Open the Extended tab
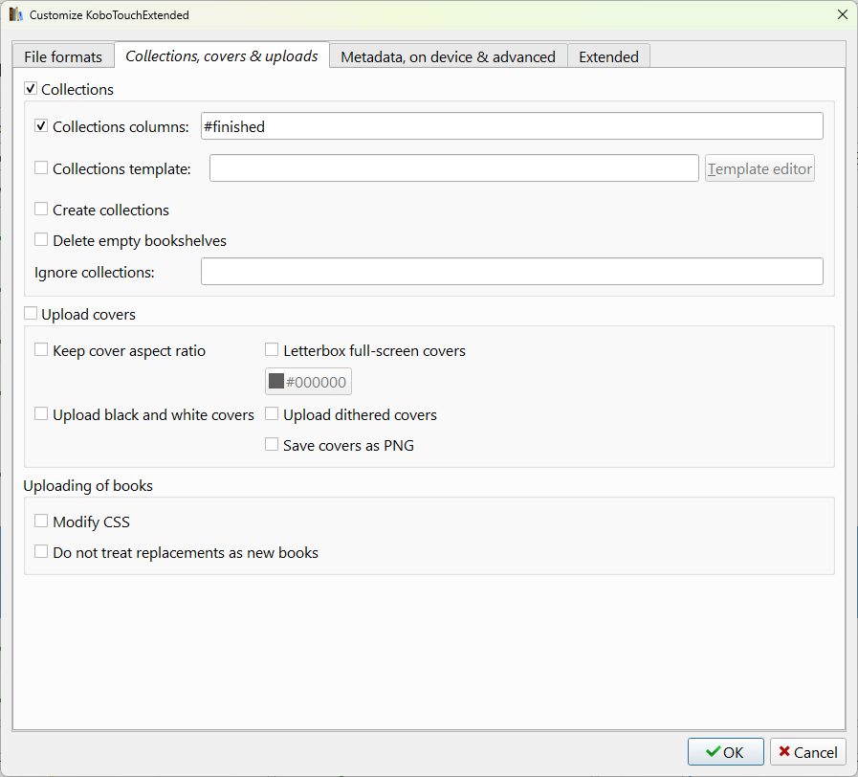 (608, 56)
